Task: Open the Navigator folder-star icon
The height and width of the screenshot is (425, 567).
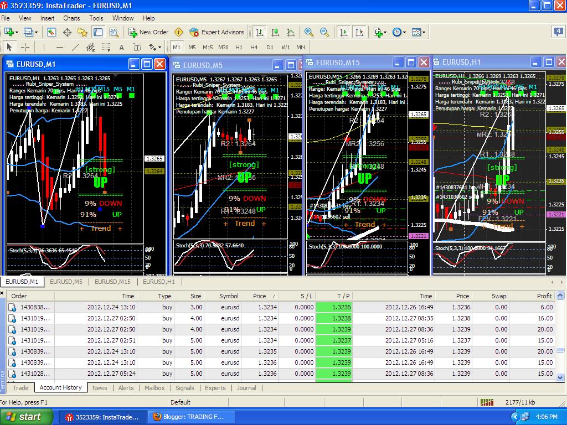Action: click(x=83, y=32)
